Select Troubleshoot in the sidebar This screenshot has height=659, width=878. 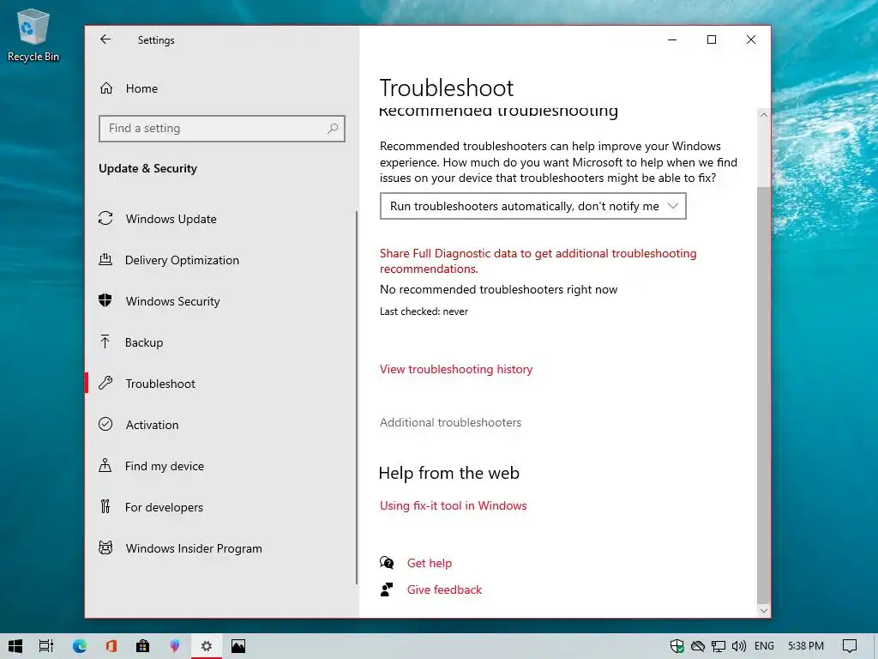[x=160, y=384]
